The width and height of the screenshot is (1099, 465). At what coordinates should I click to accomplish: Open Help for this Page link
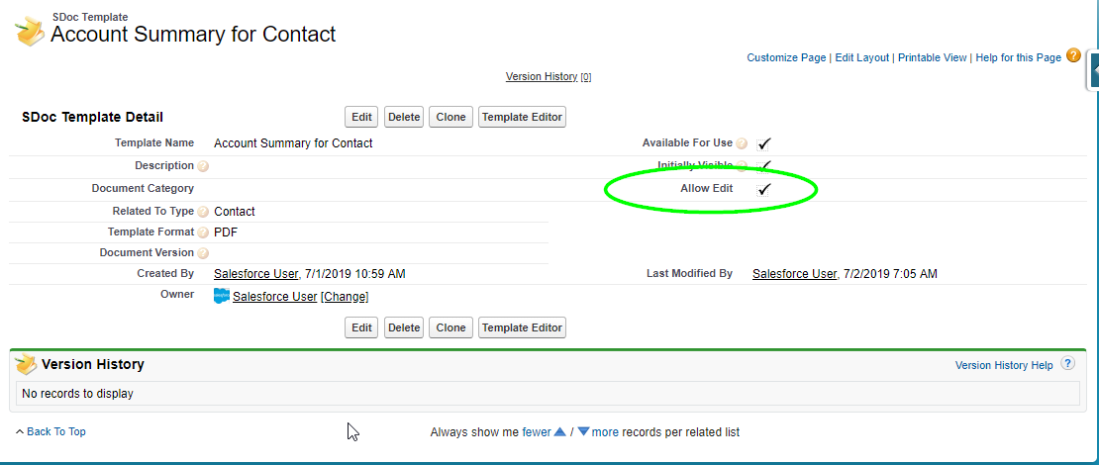pos(1019,57)
